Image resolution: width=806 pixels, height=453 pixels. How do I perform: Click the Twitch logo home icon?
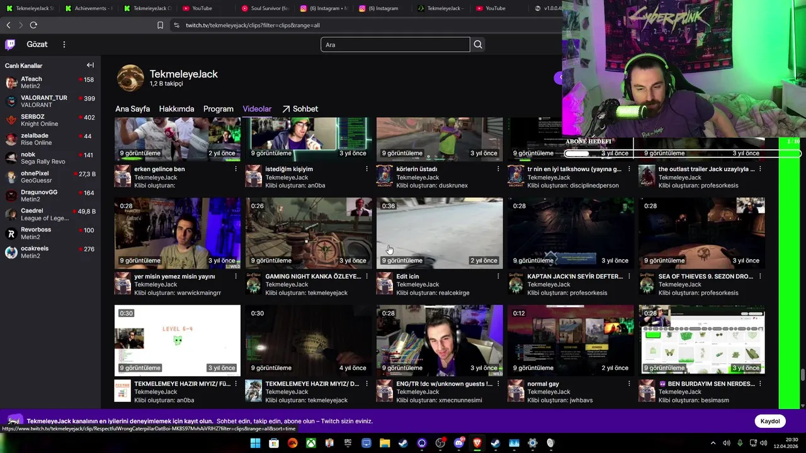click(x=10, y=44)
